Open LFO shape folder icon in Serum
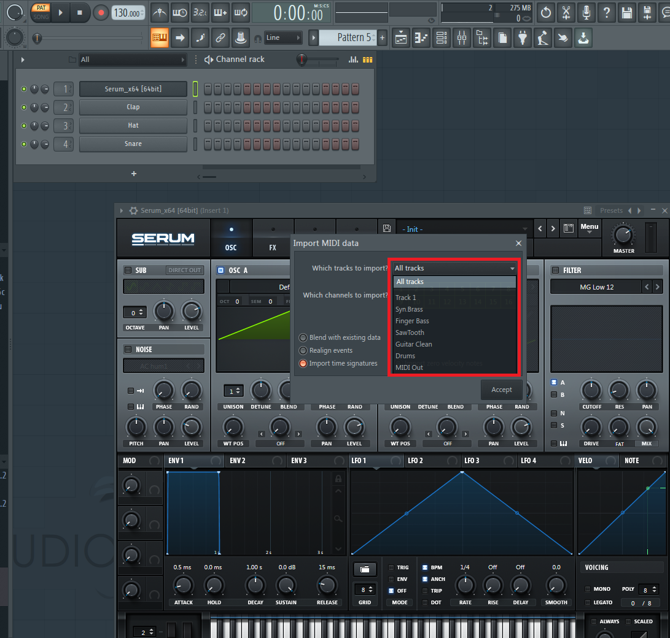Screen dimensions: 670x638 [365, 569]
